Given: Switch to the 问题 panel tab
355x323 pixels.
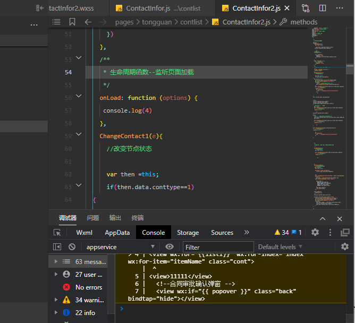Looking at the screenshot, I should point(93,218).
